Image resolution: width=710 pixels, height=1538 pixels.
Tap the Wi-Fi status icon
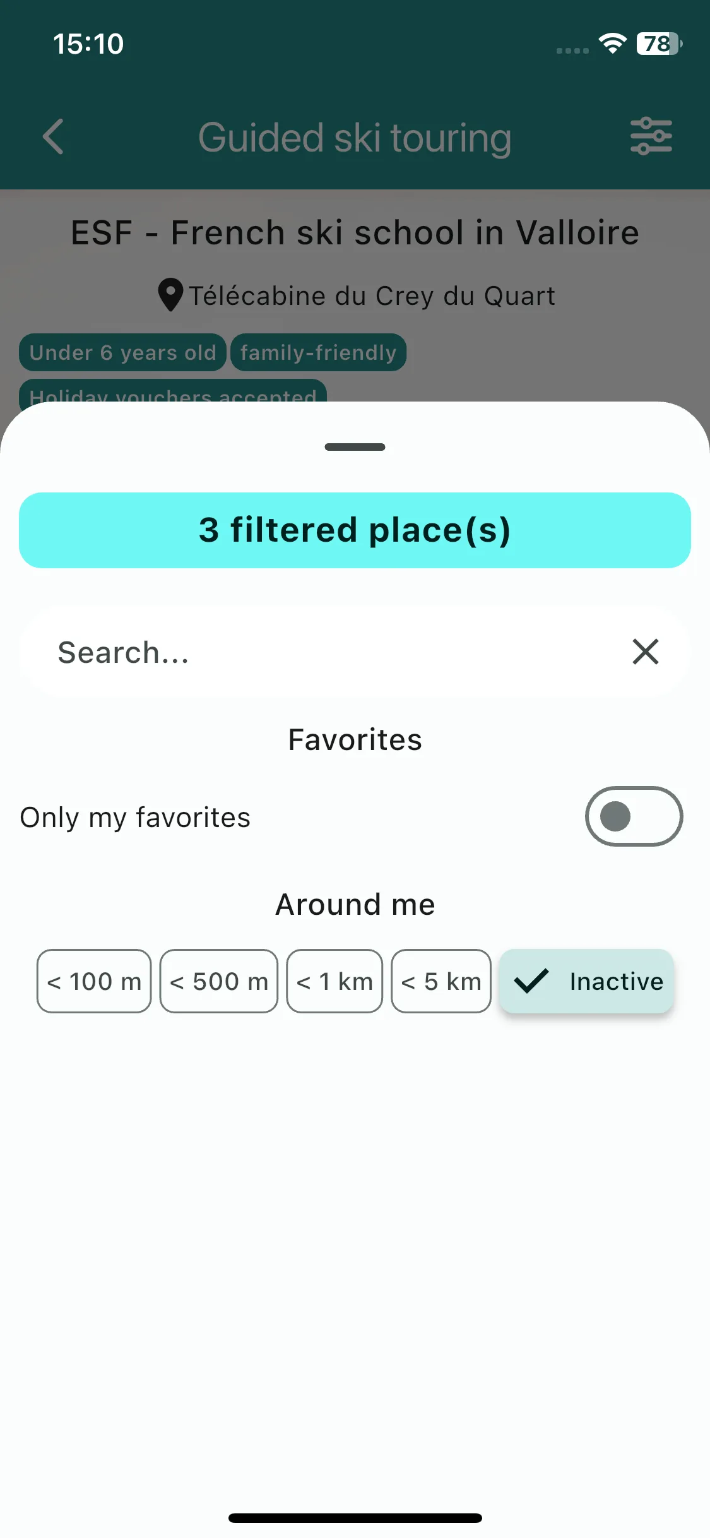click(x=612, y=43)
